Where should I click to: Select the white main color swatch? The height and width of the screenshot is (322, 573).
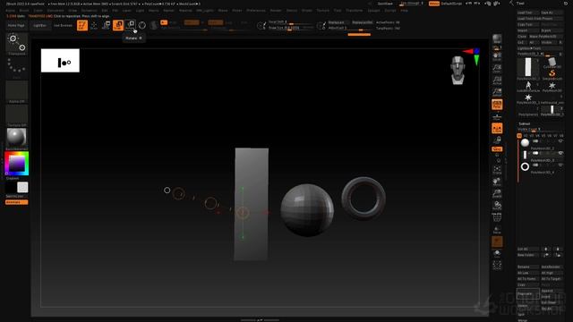pos(22,187)
